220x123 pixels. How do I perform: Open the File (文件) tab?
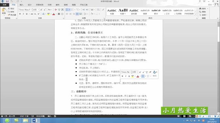pyautogui.click(x=4, y=5)
